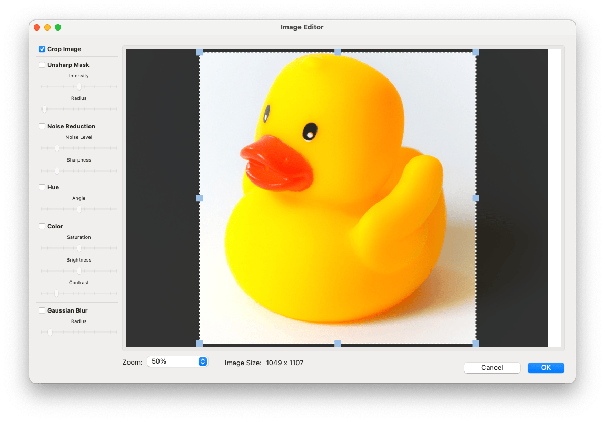Click the Noise Level slider handle

(57, 148)
